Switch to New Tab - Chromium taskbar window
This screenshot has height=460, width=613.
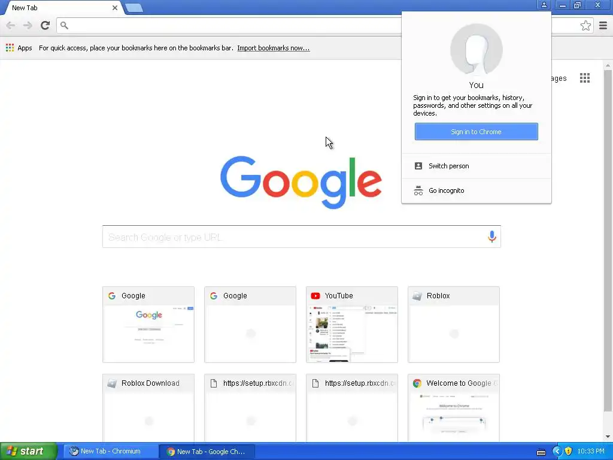point(111,451)
